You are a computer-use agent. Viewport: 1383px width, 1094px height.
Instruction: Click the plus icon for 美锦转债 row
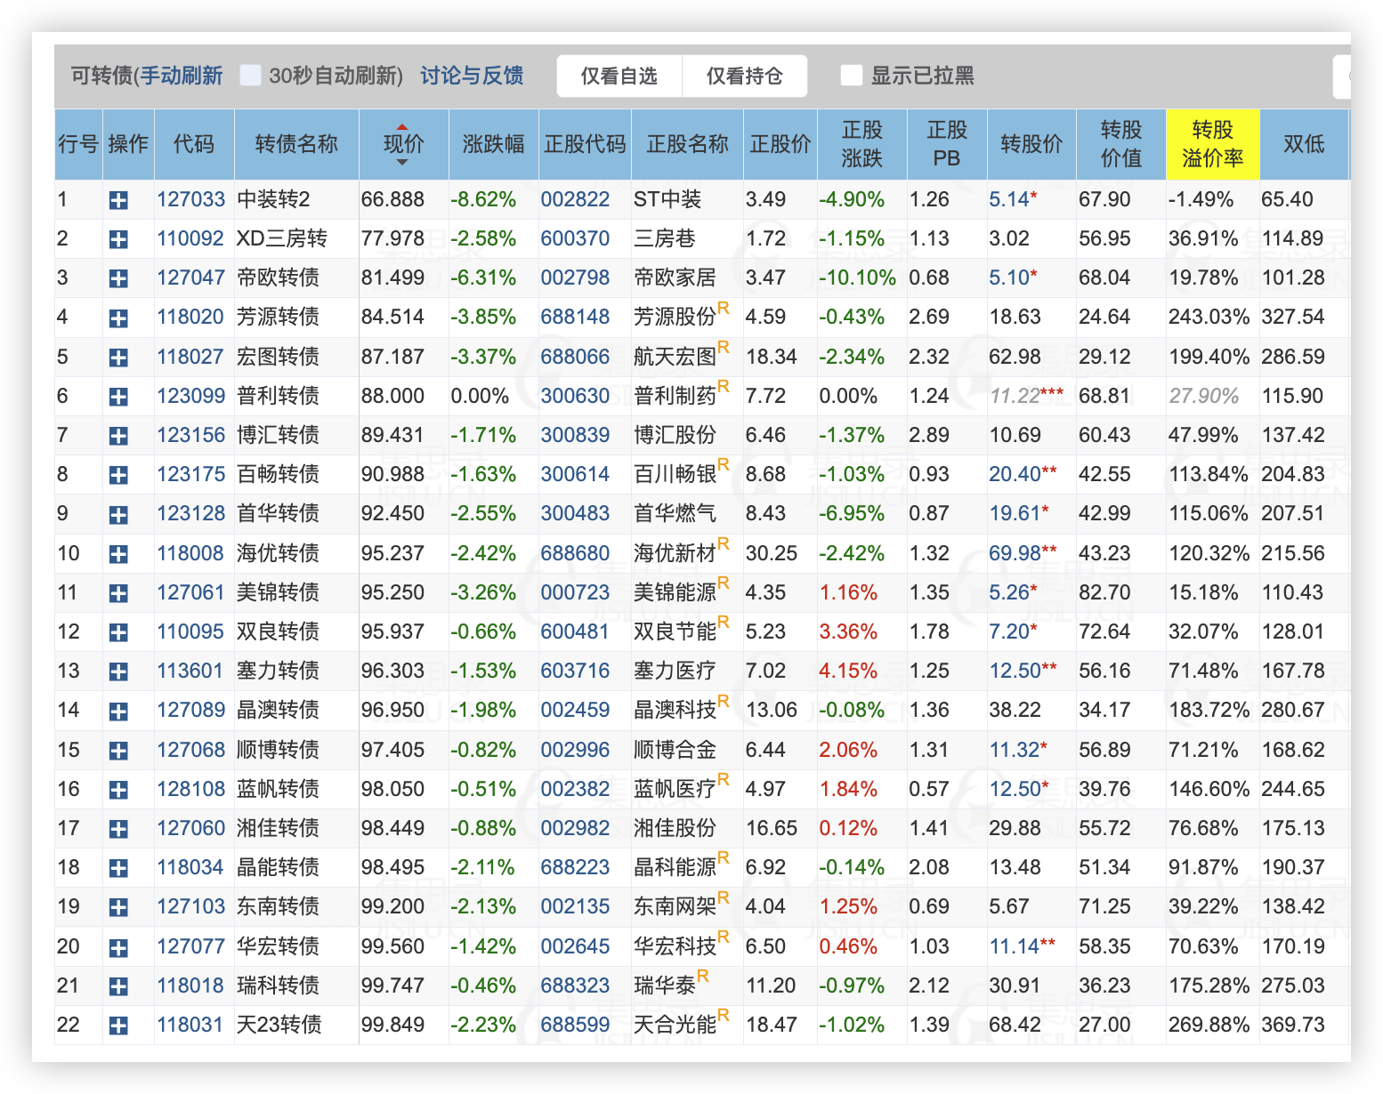118,594
